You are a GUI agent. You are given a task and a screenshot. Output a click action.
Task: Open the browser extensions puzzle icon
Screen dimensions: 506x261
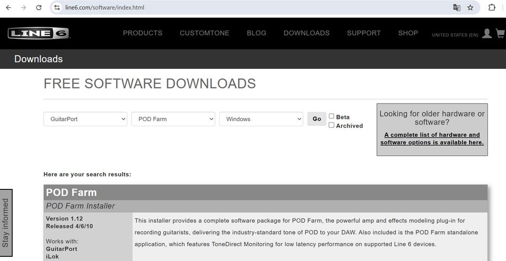coord(491,7)
